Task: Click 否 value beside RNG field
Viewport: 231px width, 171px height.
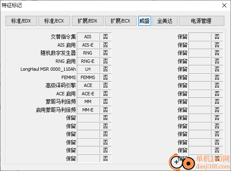Action: click(106, 53)
